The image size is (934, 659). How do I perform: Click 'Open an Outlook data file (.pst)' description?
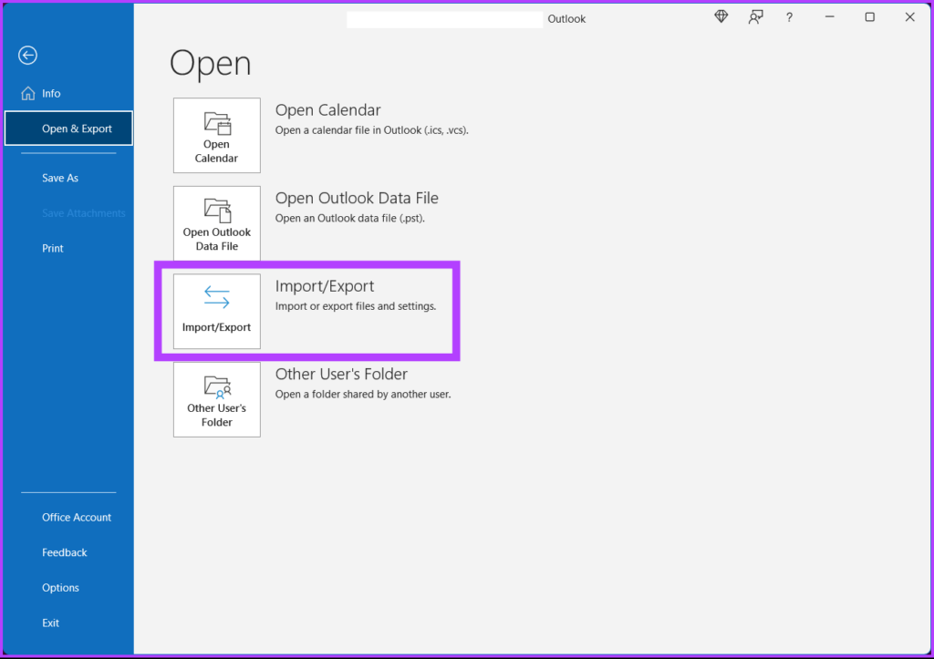(350, 219)
